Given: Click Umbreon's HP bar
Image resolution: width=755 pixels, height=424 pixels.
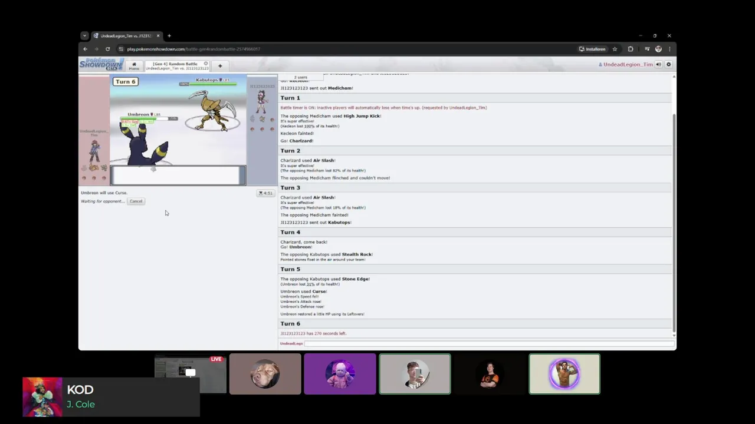Looking at the screenshot, I should [x=149, y=119].
